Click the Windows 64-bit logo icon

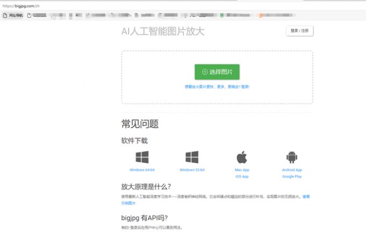(x=142, y=157)
